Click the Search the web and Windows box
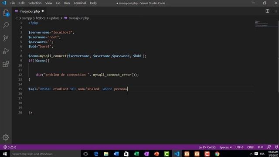The image size is (279, 157). [45, 154]
